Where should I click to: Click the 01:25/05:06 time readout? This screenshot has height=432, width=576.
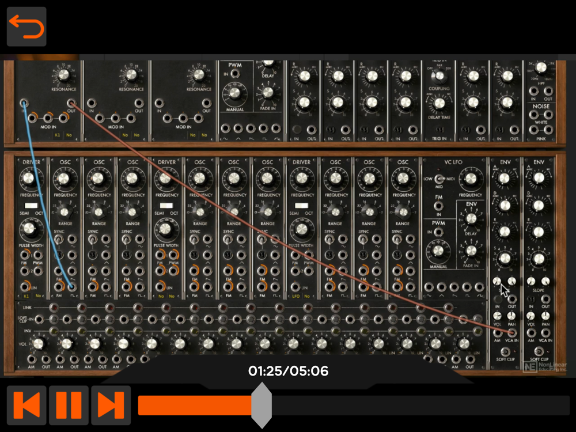pyautogui.click(x=289, y=370)
